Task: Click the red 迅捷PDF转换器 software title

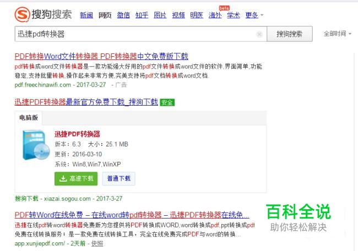Action: 77,134
